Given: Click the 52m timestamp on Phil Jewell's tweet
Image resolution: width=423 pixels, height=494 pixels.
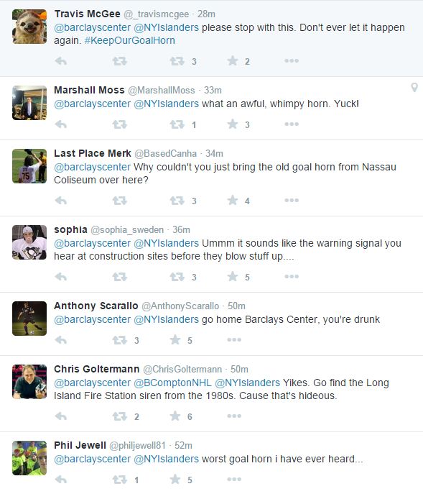Looking at the screenshot, I should (183, 445).
